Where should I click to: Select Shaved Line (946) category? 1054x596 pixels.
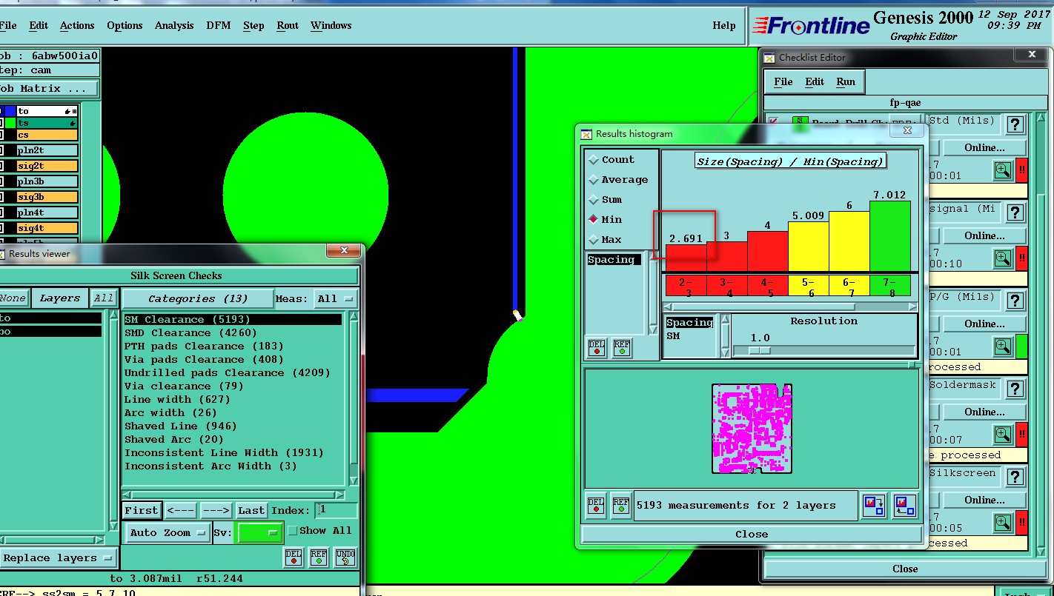pyautogui.click(x=181, y=426)
